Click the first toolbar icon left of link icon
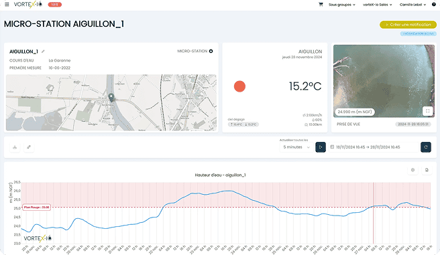Viewport: 440px width, 255px height. pos(15,147)
